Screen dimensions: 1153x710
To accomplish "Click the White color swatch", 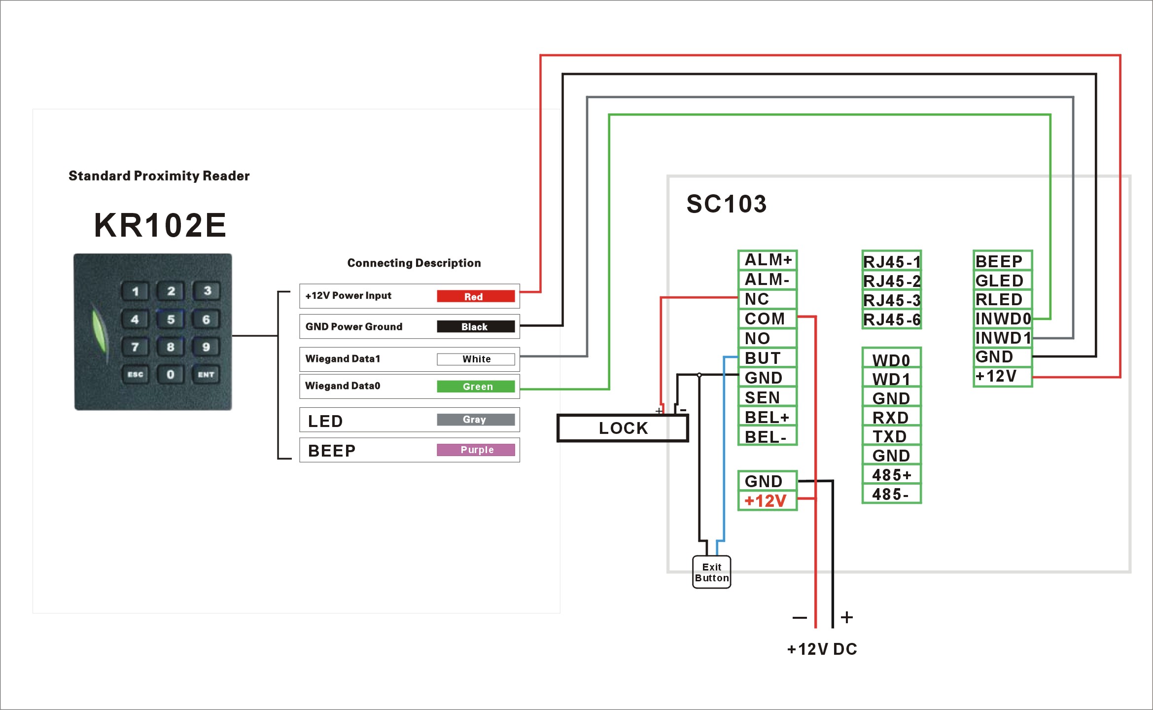I will tap(476, 359).
